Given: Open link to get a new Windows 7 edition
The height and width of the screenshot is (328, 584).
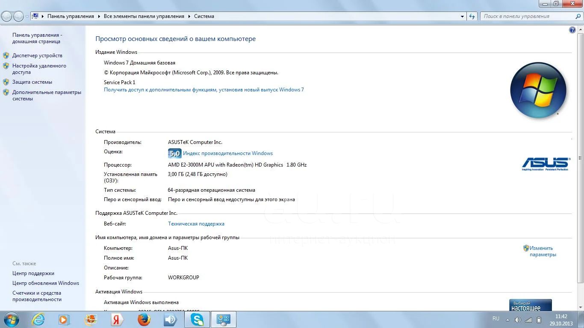Looking at the screenshot, I should [x=204, y=90].
